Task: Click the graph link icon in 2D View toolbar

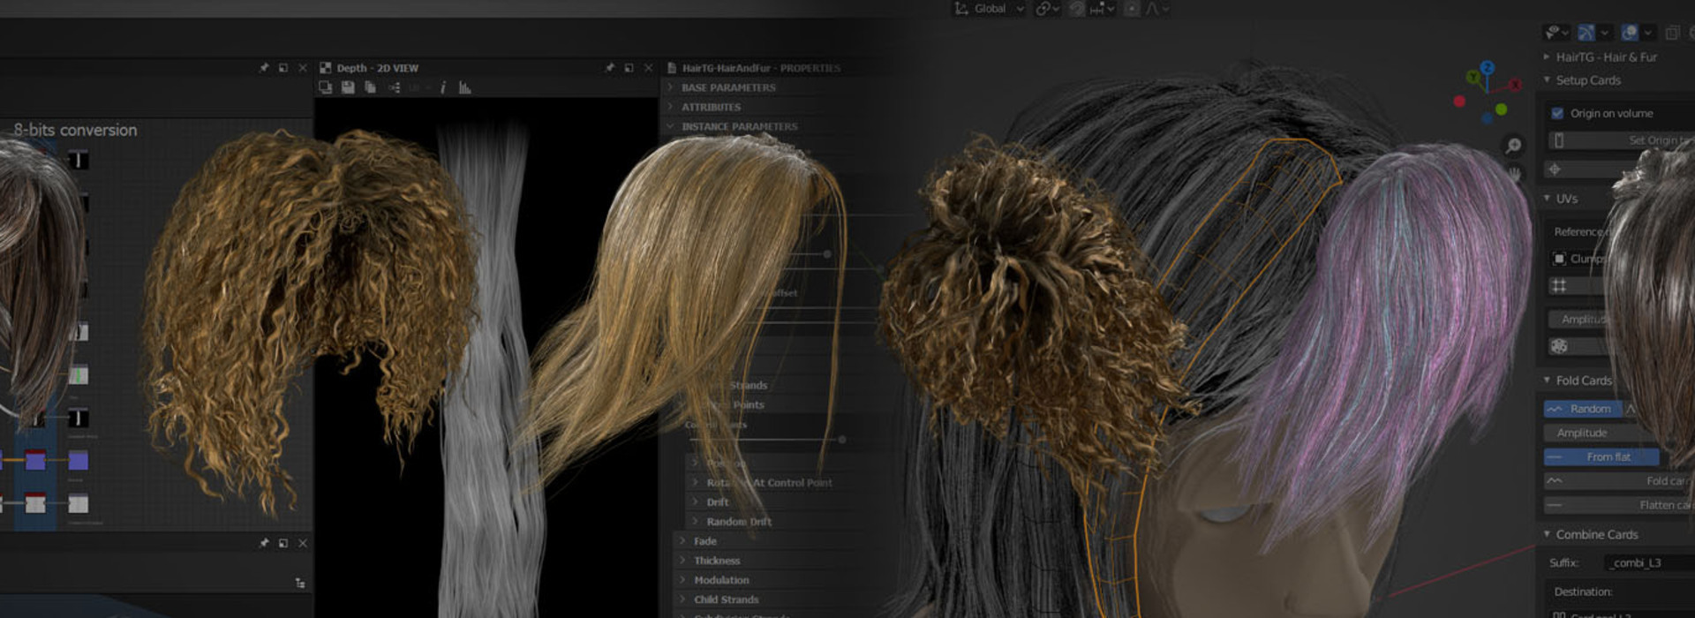Action: pos(395,87)
